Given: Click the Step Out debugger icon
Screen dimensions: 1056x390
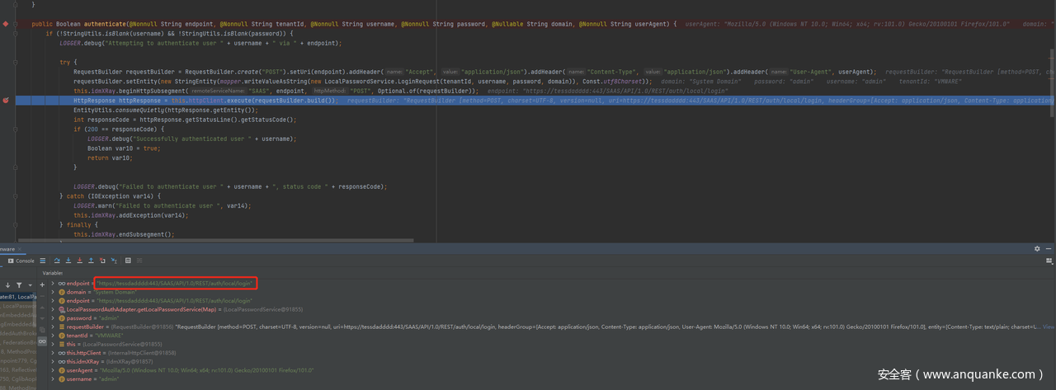Looking at the screenshot, I should click(x=91, y=261).
